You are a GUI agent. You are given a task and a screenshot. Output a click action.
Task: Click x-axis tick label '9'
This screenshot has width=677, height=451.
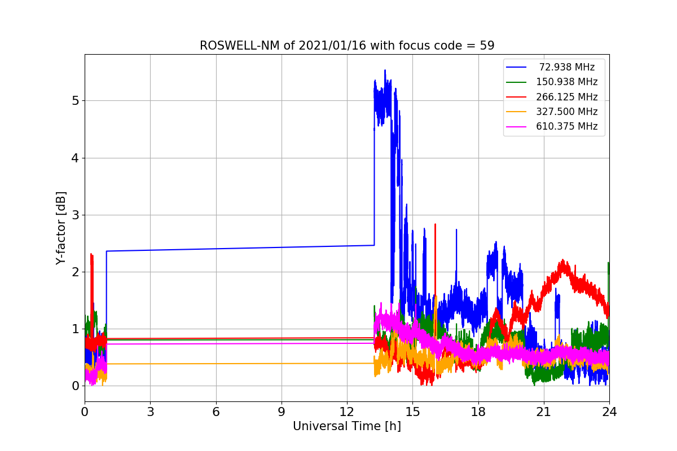pos(282,412)
